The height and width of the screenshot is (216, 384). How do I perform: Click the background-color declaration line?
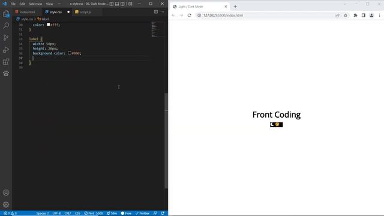[x=57, y=53]
